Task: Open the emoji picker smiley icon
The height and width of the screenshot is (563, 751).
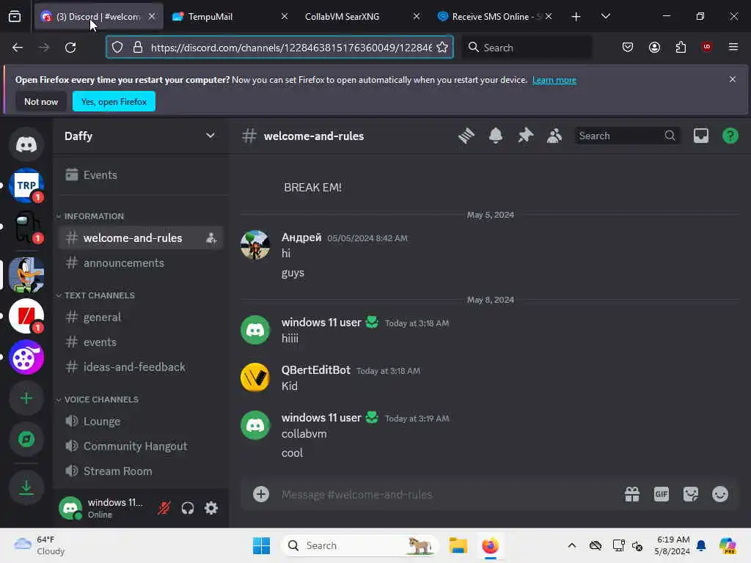Action: point(720,494)
